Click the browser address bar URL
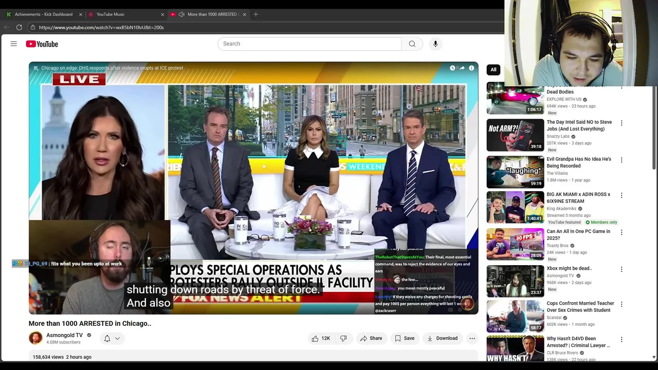Screen dimensions: 658x370 pos(101,27)
